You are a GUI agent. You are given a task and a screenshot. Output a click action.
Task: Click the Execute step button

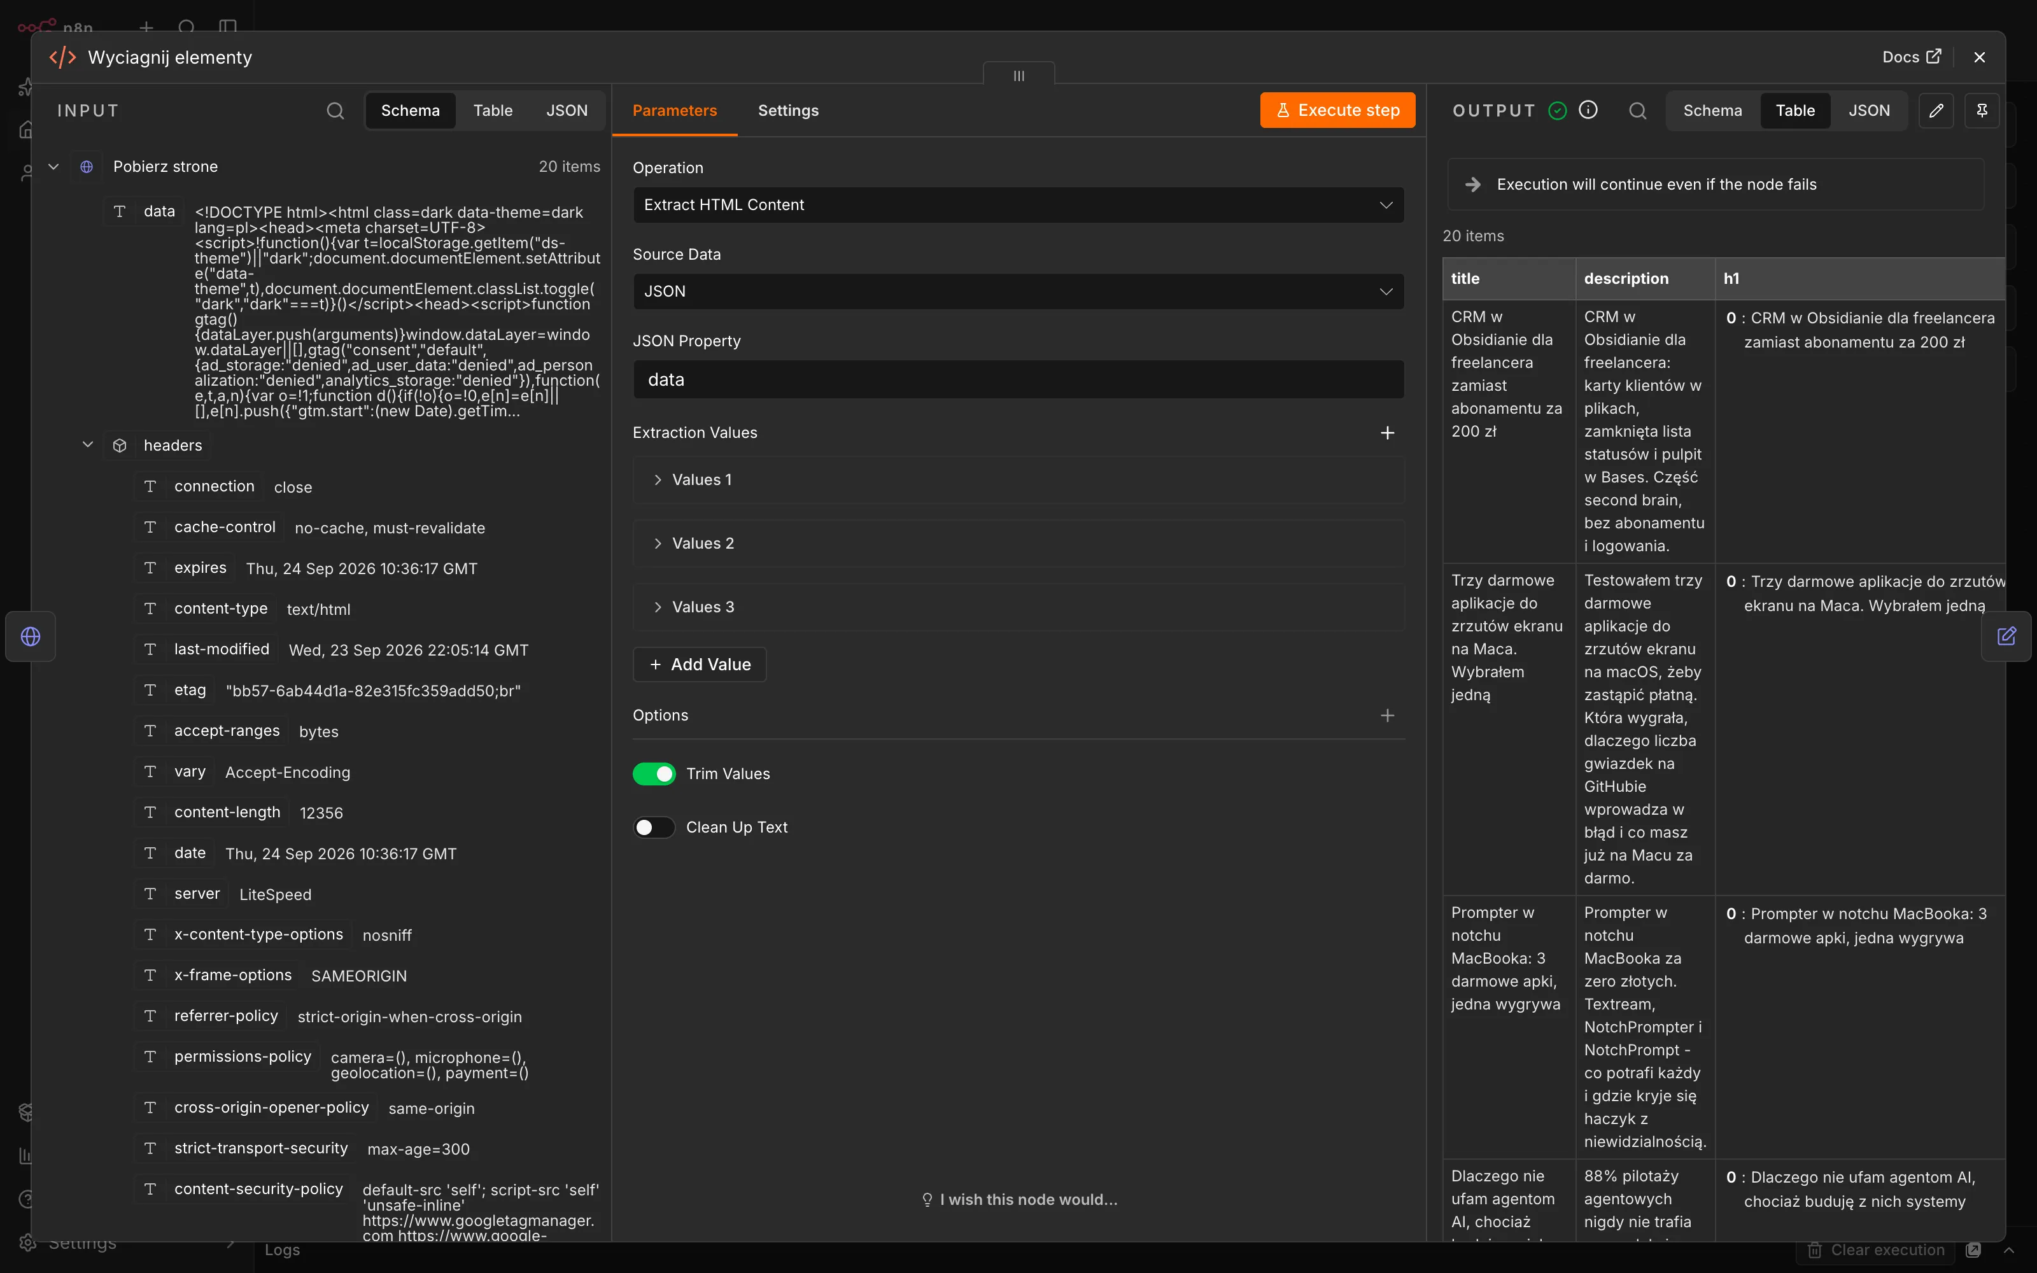1337,110
